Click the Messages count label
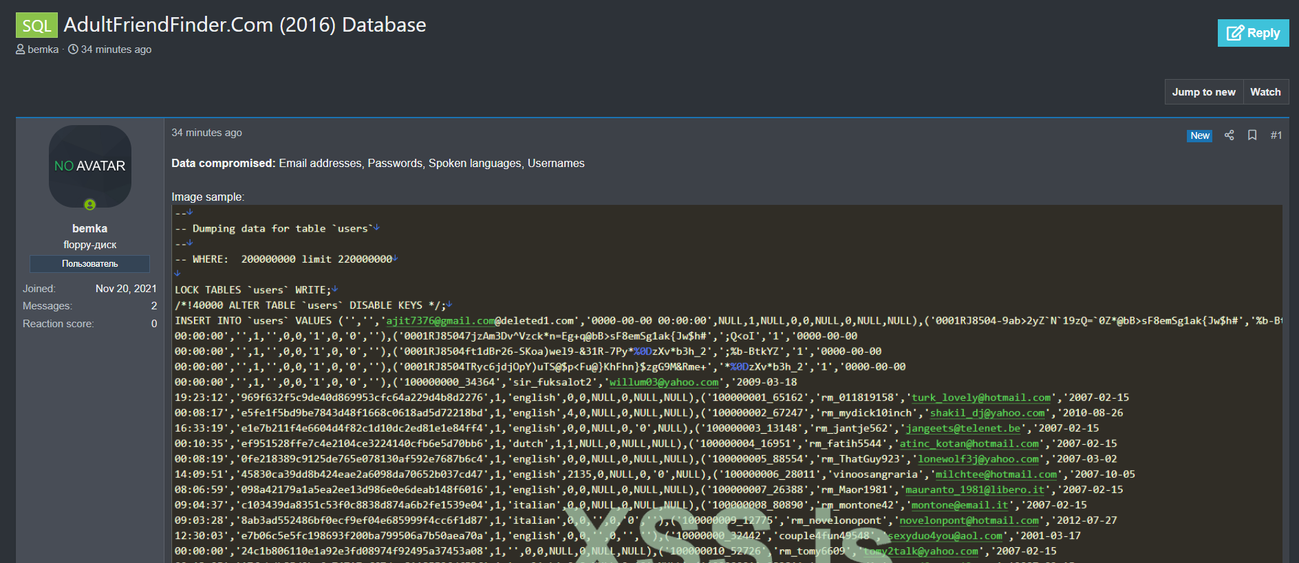The image size is (1299, 563). pos(47,306)
